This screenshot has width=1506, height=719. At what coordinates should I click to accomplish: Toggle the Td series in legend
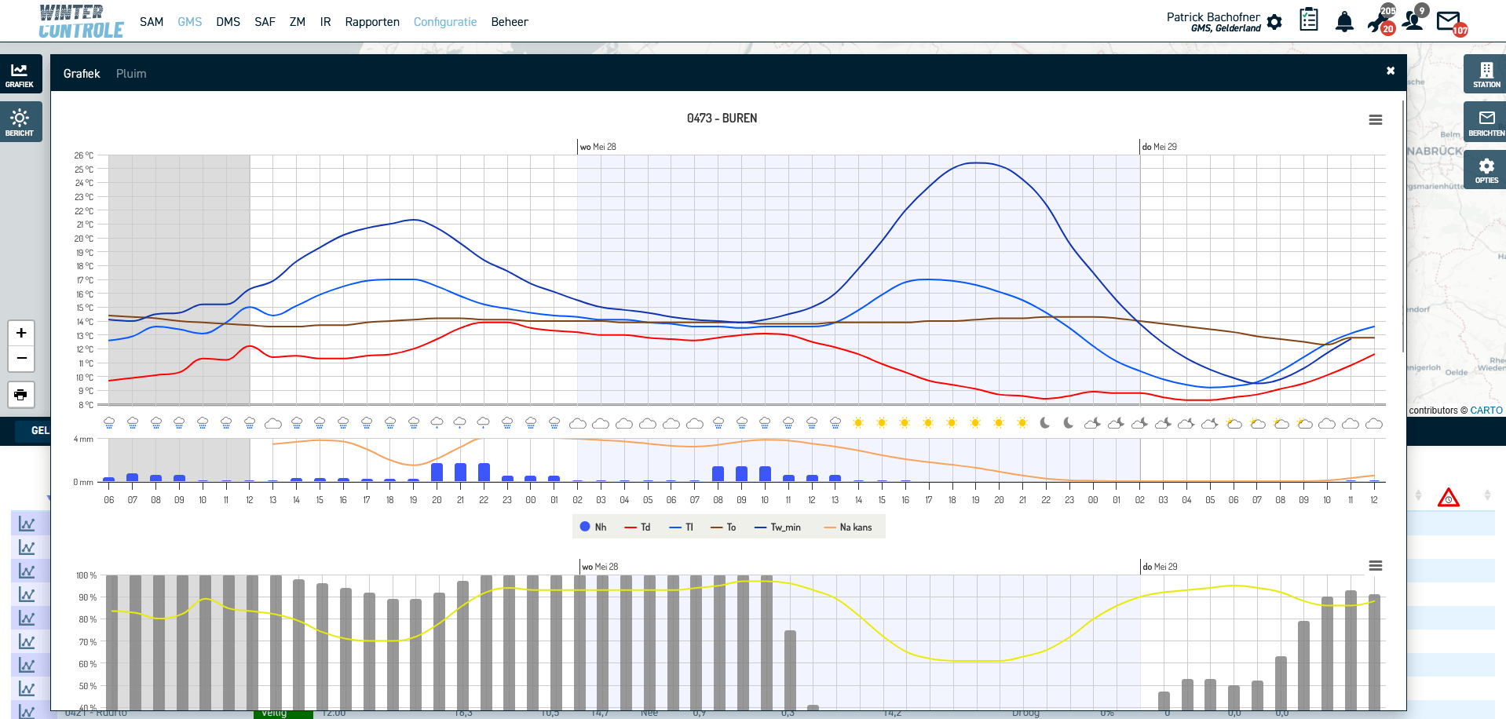(x=638, y=527)
